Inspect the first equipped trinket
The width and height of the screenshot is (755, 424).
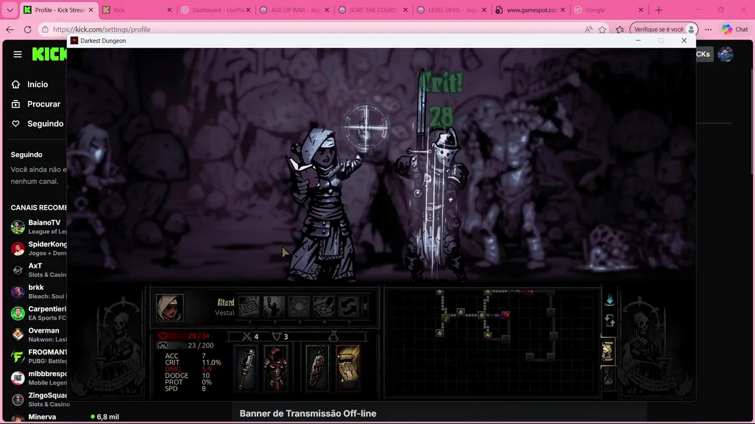tap(317, 368)
